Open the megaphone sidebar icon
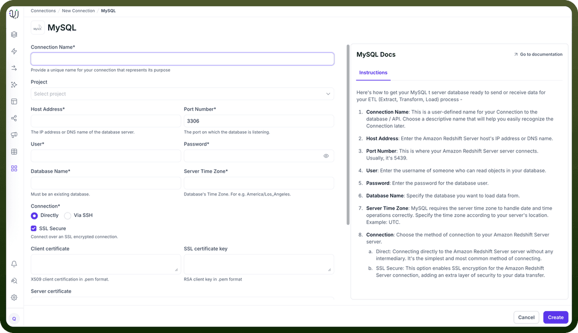This screenshot has height=333, width=578. pyautogui.click(x=14, y=135)
